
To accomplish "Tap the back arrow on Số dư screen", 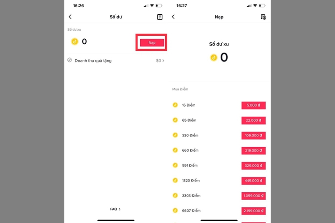I will point(70,17).
